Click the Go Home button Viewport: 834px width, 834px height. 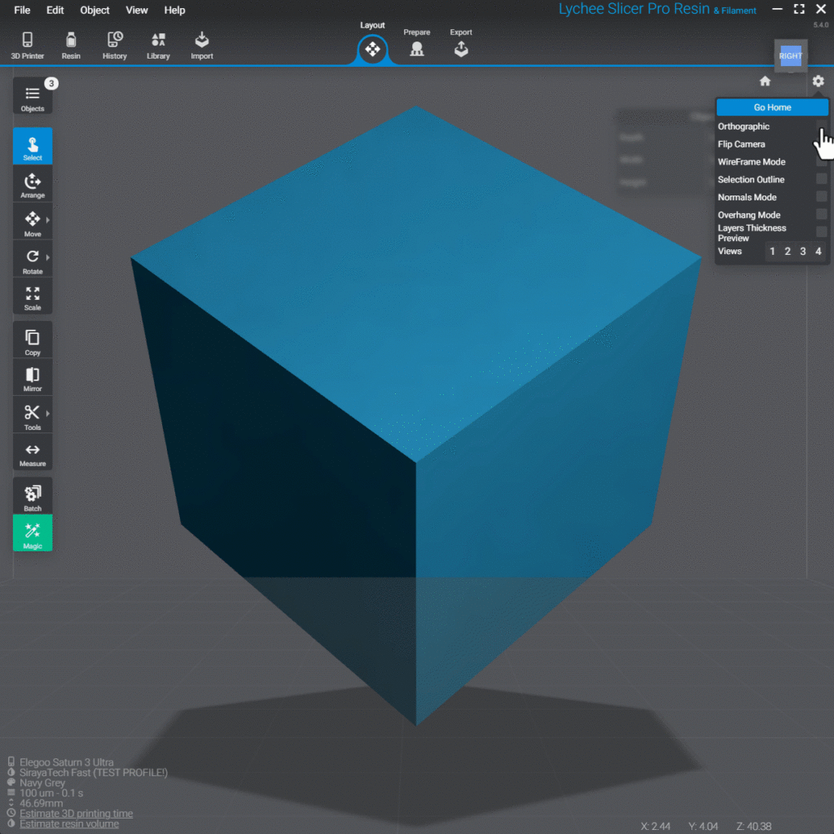tap(771, 108)
